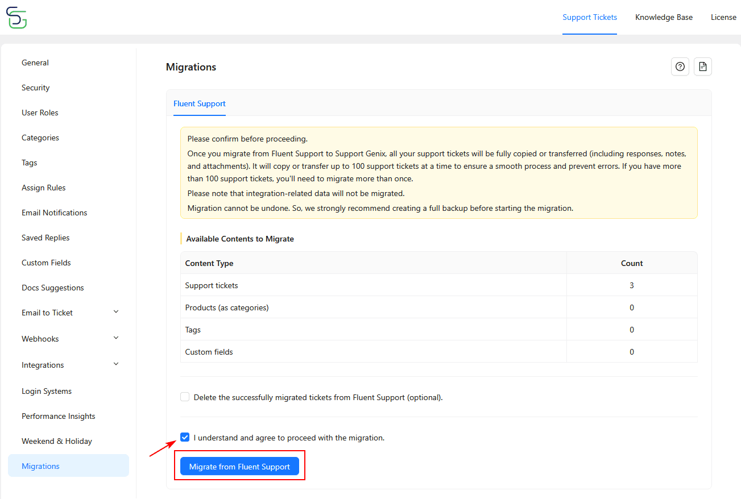
Task: Uncheck I understand and agree checkbox
Action: 185,437
